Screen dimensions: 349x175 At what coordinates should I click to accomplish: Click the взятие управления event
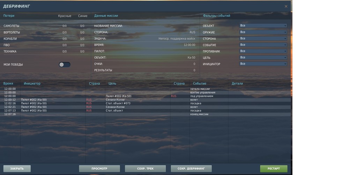pos(203,93)
